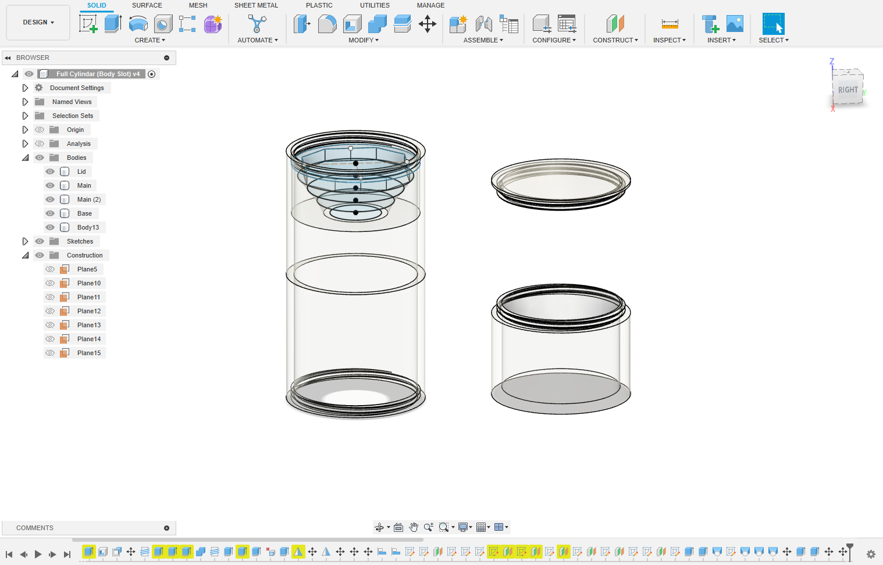Open the Design workspace dropdown
This screenshot has width=883, height=565.
click(38, 23)
